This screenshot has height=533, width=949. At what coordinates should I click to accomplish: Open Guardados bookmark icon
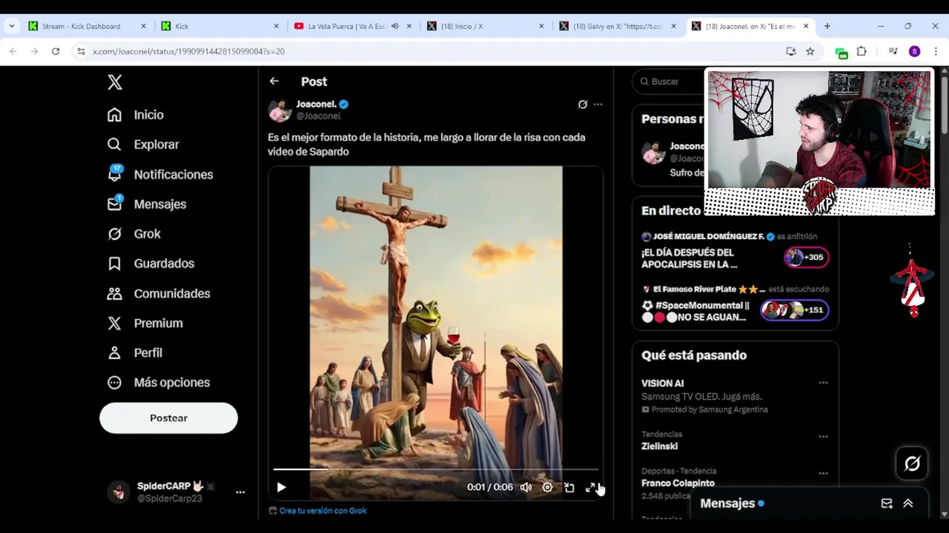(x=114, y=264)
